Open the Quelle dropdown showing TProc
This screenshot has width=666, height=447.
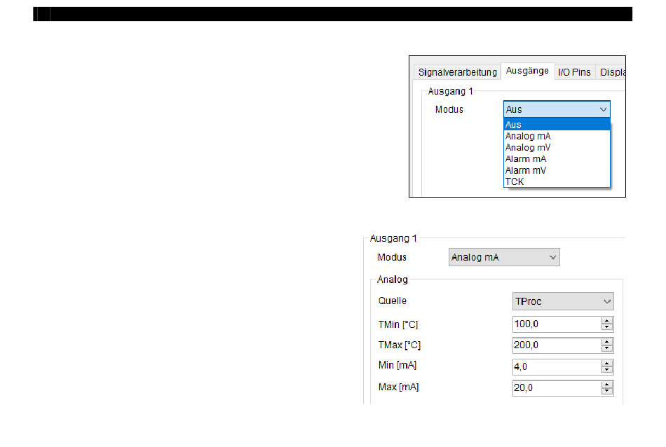563,301
